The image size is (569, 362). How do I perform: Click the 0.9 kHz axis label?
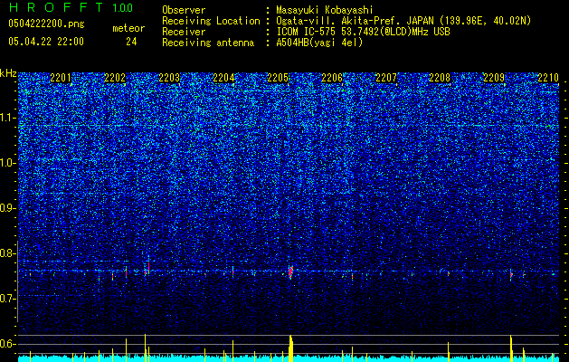coord(8,208)
